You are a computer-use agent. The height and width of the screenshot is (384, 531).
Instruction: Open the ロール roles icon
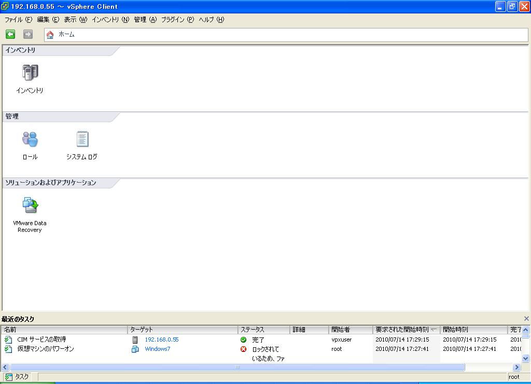[x=30, y=139]
